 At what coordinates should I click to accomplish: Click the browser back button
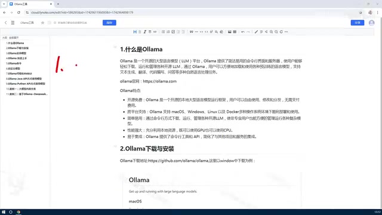tap(4, 13)
